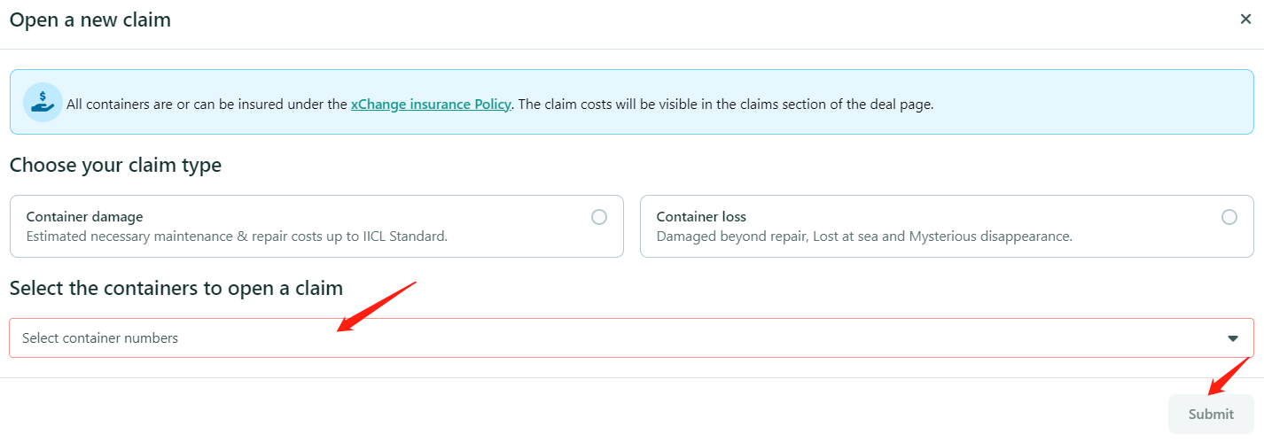Screen dimensions: 1264x442
Task: Click Select the containers to open a claim heading
Action: [176, 288]
